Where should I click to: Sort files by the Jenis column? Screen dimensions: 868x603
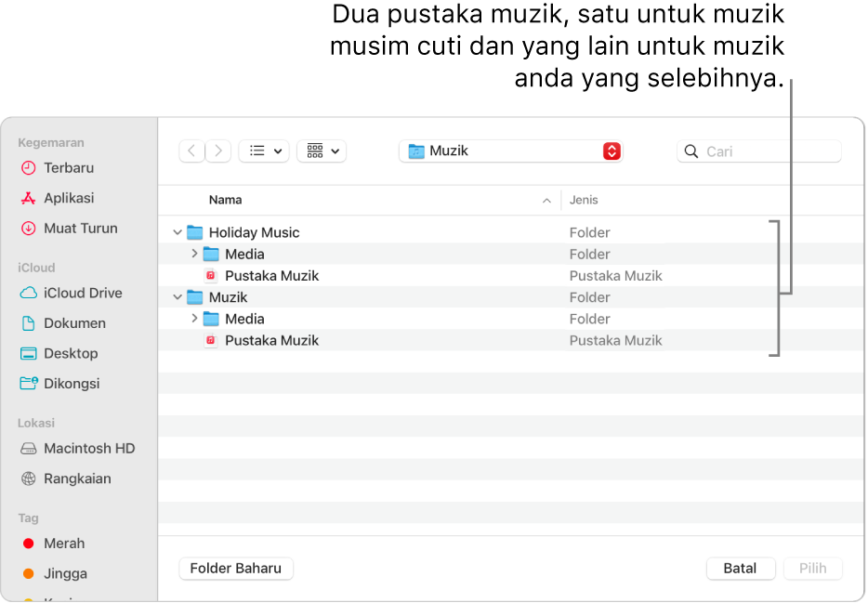(x=585, y=200)
